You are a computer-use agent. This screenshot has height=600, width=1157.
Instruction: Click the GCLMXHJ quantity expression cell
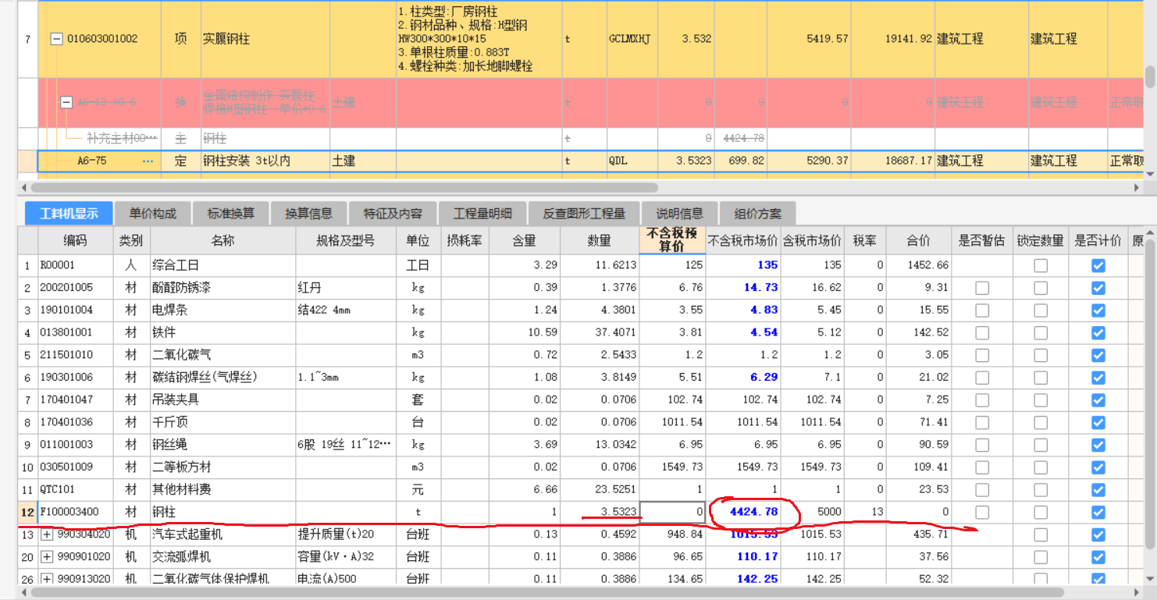tap(632, 39)
